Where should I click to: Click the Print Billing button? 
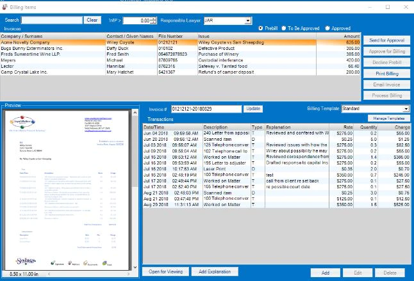(x=387, y=74)
